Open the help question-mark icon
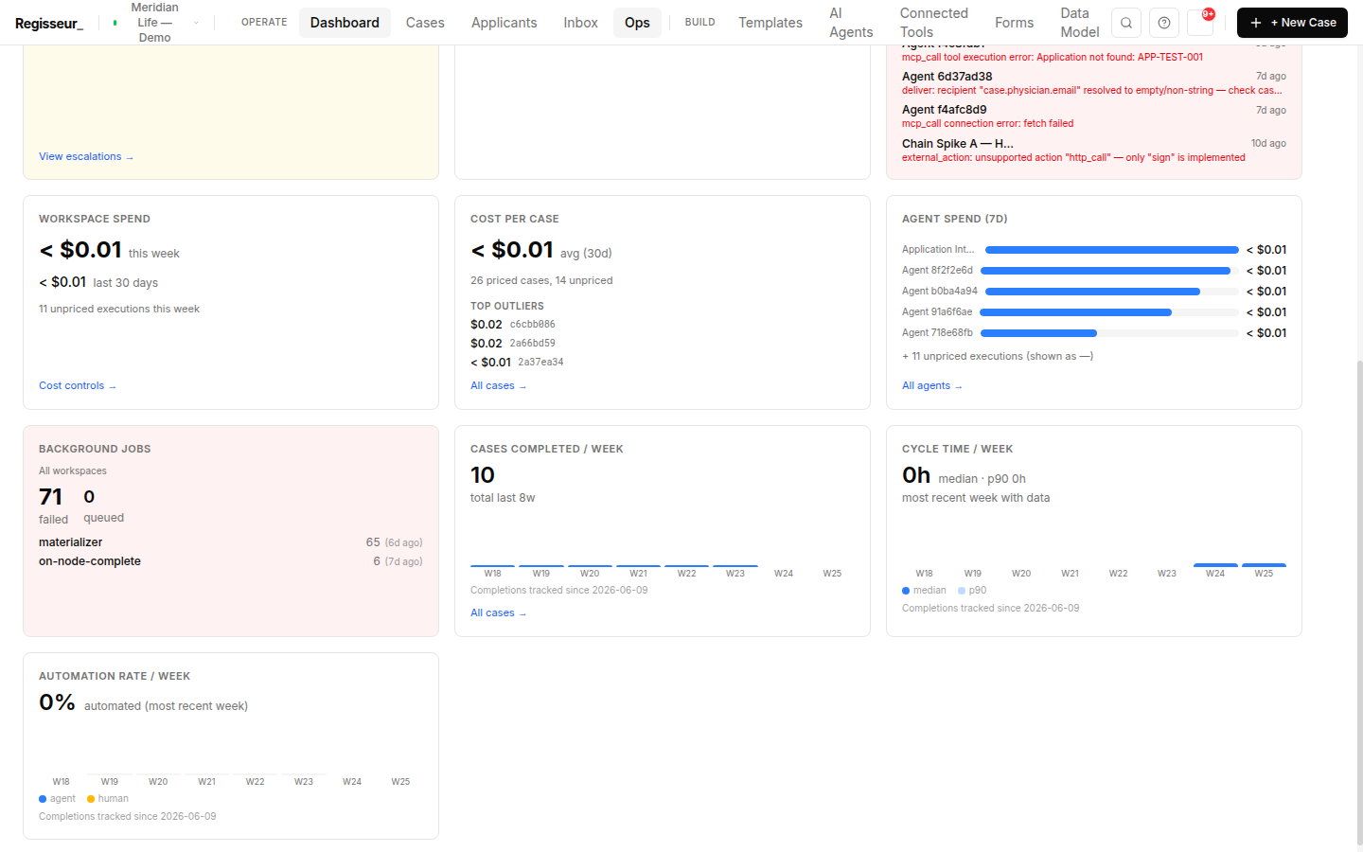The width and height of the screenshot is (1363, 852). point(1164,23)
